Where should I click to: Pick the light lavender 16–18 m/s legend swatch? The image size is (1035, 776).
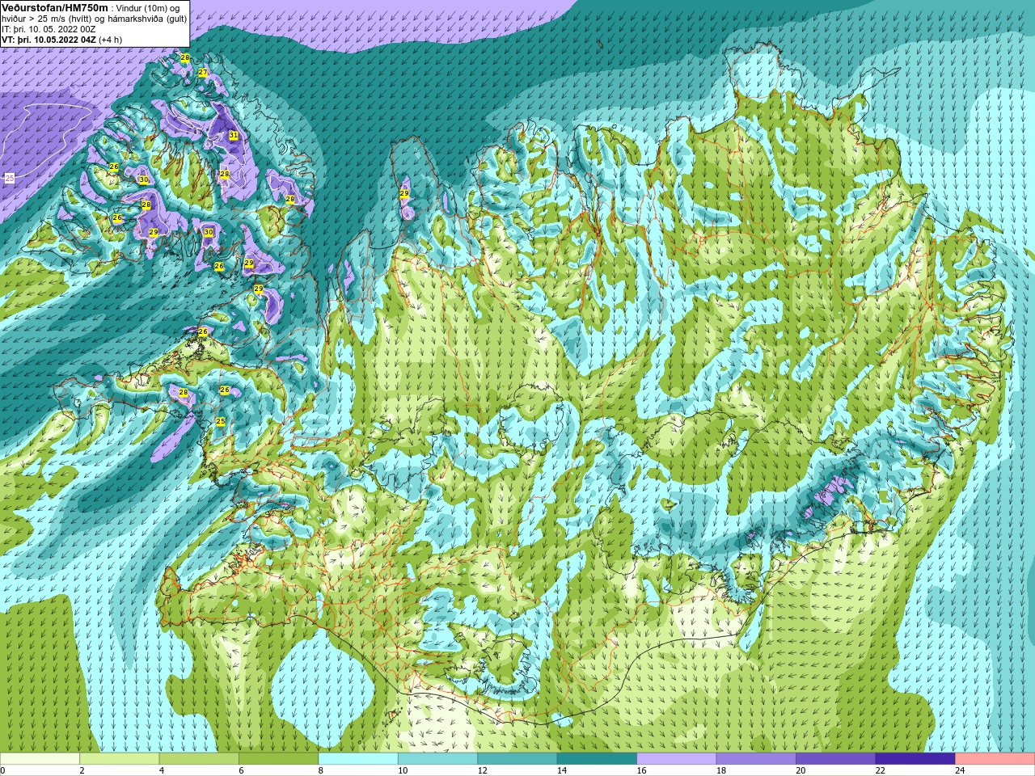click(x=677, y=758)
